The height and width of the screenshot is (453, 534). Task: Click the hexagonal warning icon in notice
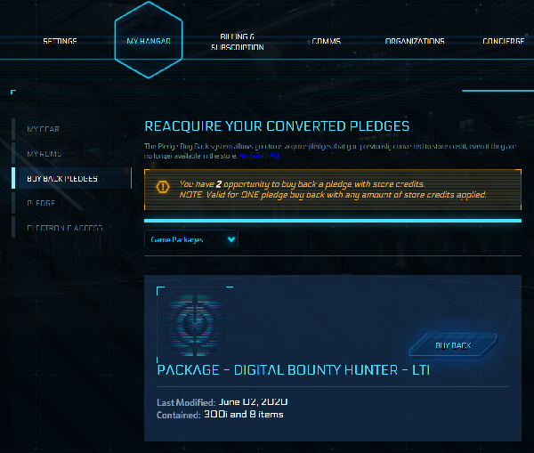point(162,187)
